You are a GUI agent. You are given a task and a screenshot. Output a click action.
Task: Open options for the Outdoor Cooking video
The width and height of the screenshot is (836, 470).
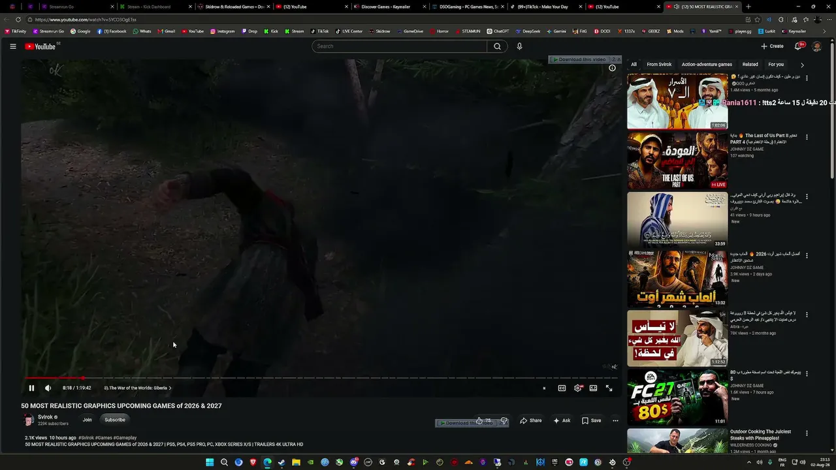(x=807, y=433)
